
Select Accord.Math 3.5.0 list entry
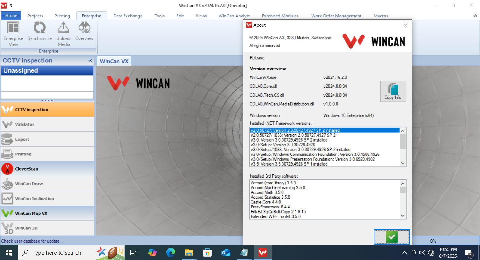coord(325,192)
